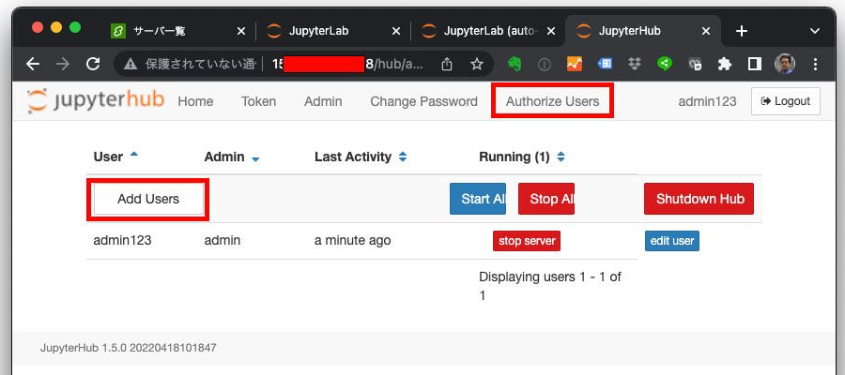Sort by Last Activity column
Screen dimensions: 845x375
(361, 157)
